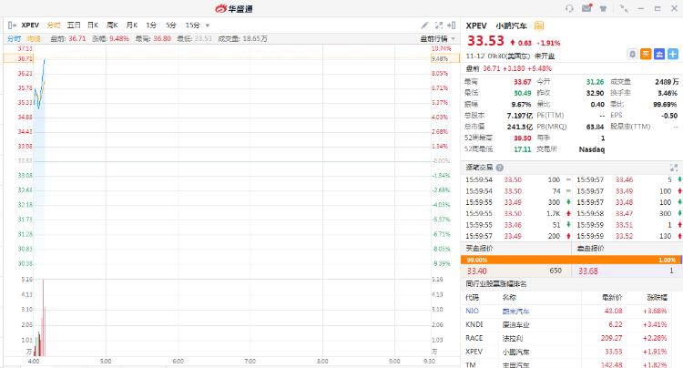Open the skin theme shirt icon
This screenshot has width=683, height=368.
pyautogui.click(x=603, y=7)
